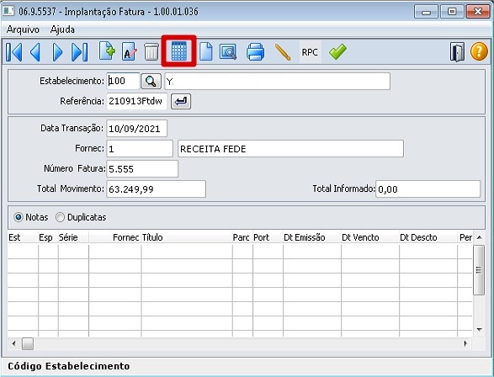Click the grid scroll up arrow
The height and width of the screenshot is (377, 494).
click(x=479, y=237)
